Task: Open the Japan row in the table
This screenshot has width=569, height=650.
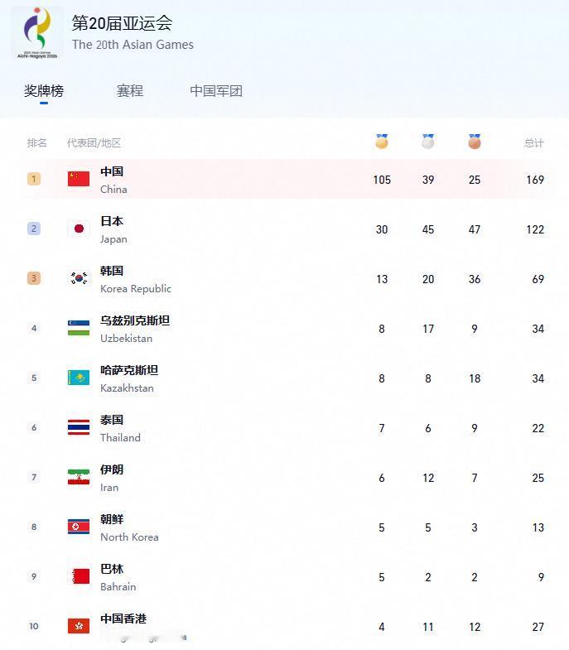Action: pos(287,229)
